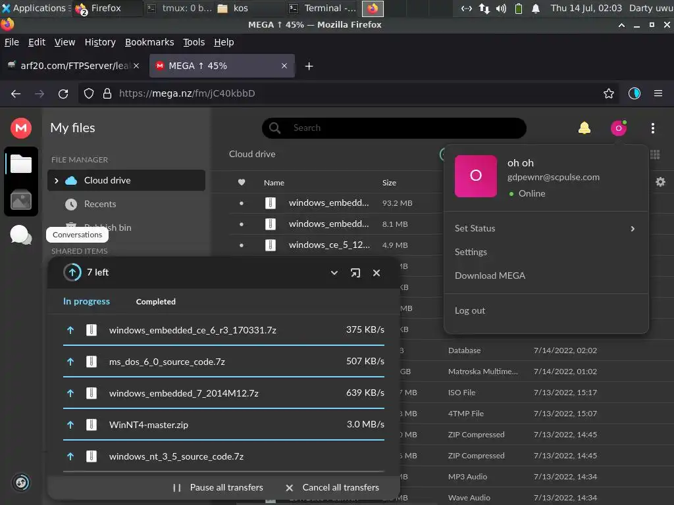Bookmark this page with the star icon
The height and width of the screenshot is (505, 674).
pos(608,93)
